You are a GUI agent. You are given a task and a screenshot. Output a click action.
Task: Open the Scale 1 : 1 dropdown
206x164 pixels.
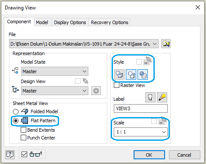140,132
